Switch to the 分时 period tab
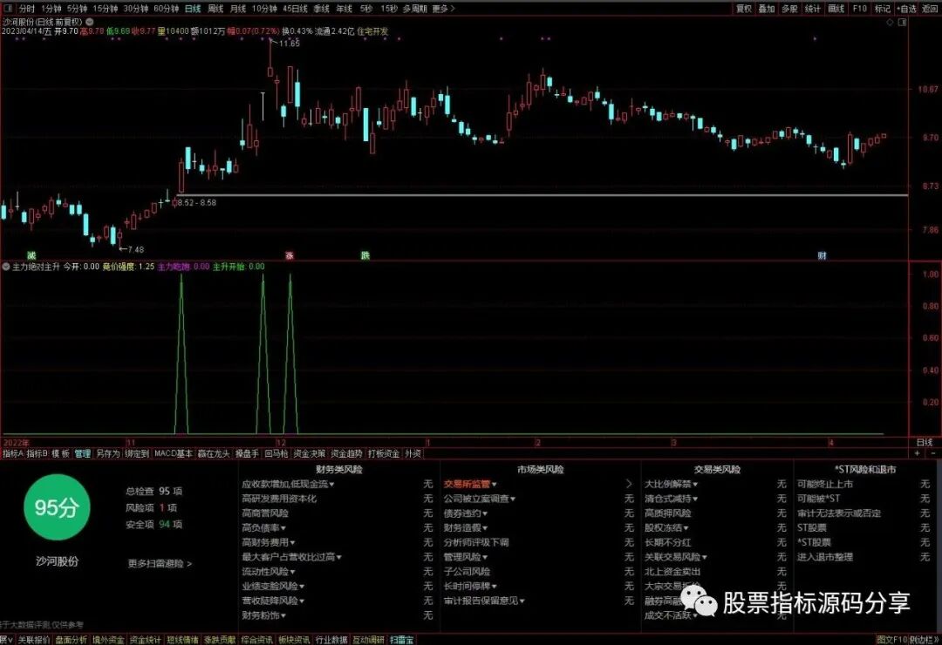 [26, 9]
